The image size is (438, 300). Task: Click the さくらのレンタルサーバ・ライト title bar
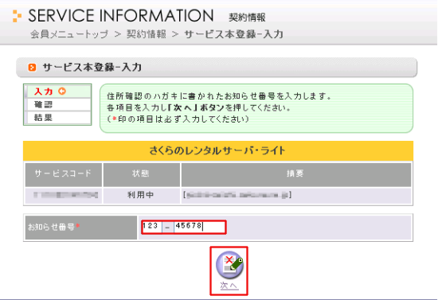click(x=218, y=150)
